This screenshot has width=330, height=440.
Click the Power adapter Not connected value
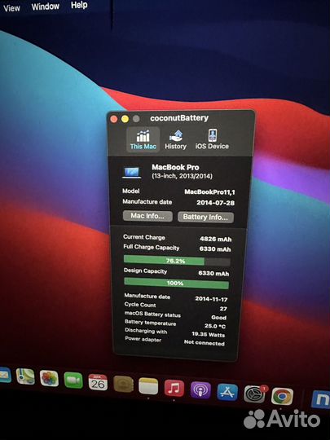point(205,342)
